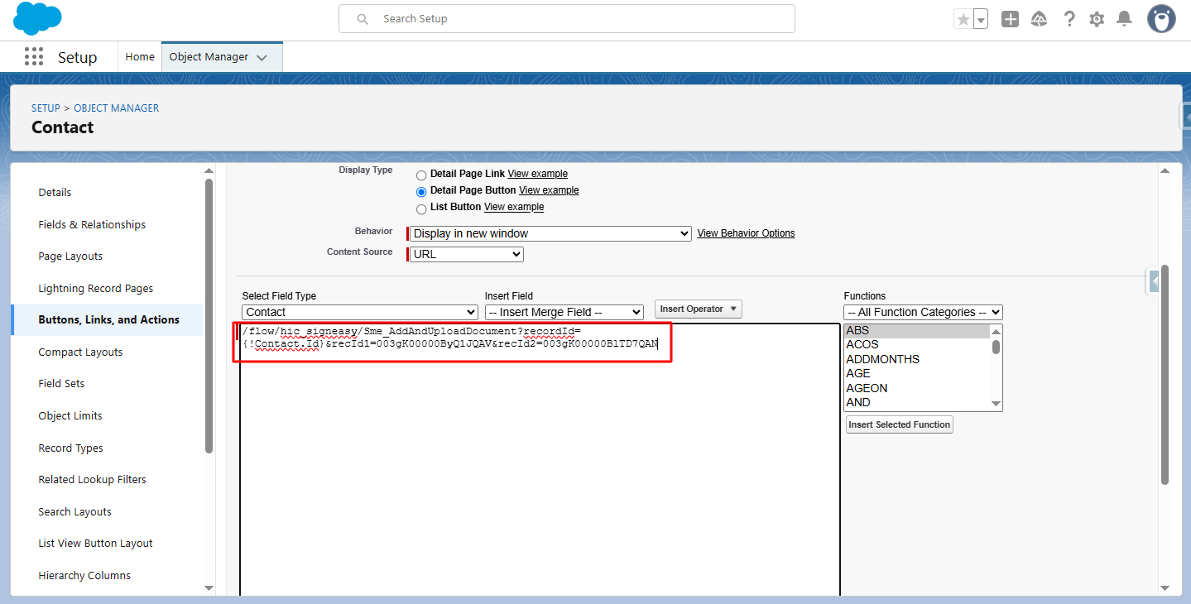Screen dimensions: 1191x604
Task: Open the View Behavior Options link
Action: coord(746,233)
